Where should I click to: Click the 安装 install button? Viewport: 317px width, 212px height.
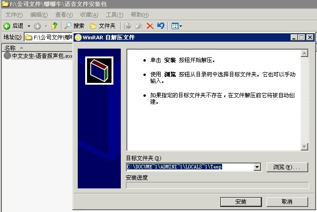[x=241, y=202]
